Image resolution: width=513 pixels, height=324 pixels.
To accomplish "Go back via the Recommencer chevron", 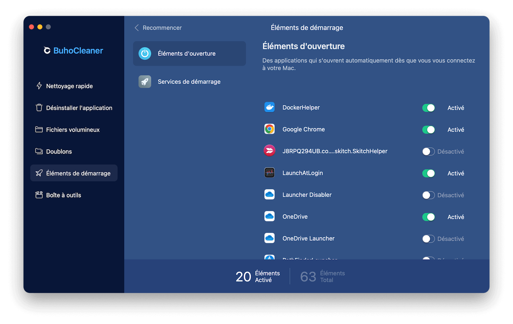I will (137, 28).
